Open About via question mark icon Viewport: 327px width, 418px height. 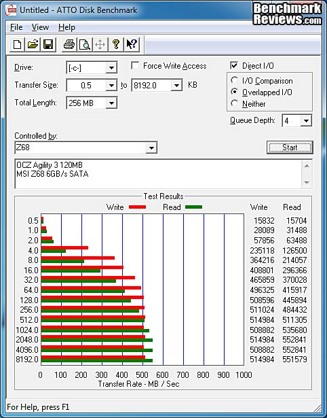pyautogui.click(x=116, y=44)
